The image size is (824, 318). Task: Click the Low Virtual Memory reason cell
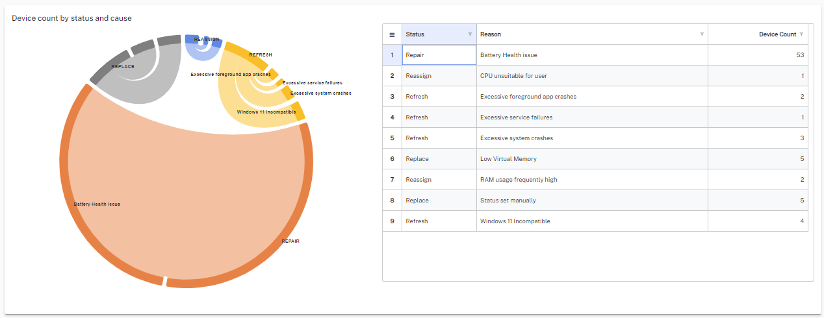click(591, 159)
